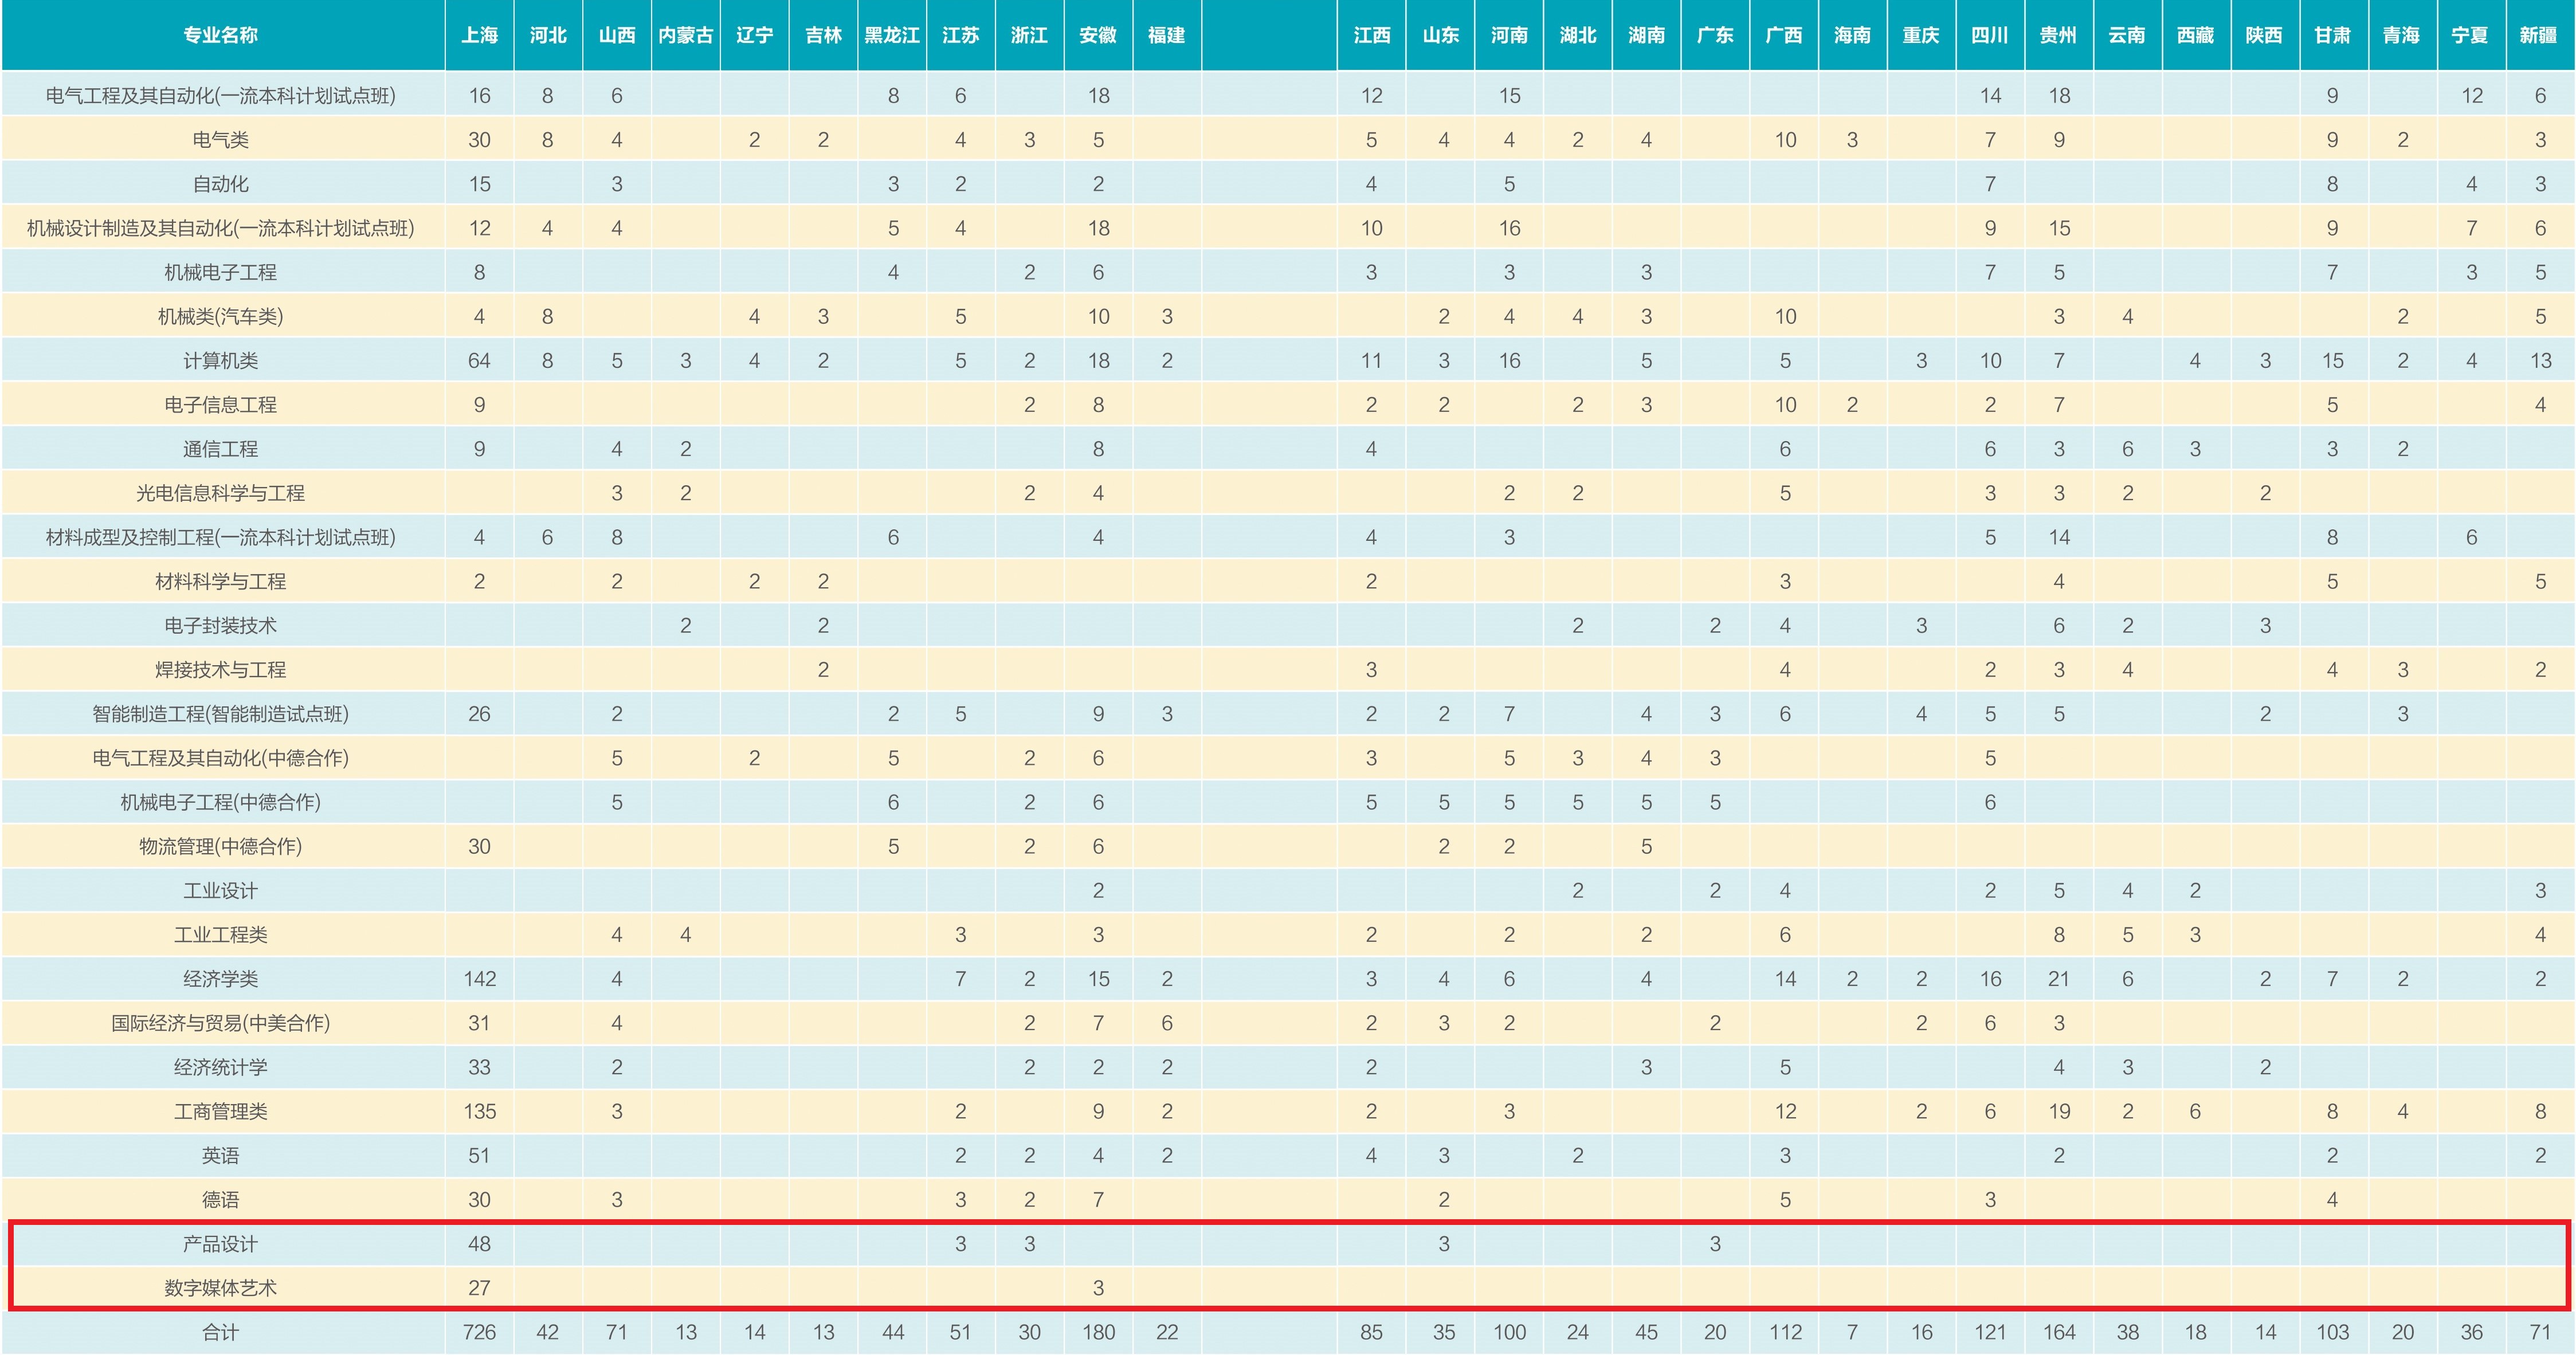Click the 国际经济与贸易(中美合作) row label
The image size is (2576, 1355).
coord(220,1023)
